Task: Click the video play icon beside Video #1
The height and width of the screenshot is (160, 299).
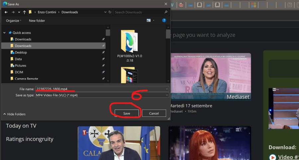Action: (x=273, y=157)
